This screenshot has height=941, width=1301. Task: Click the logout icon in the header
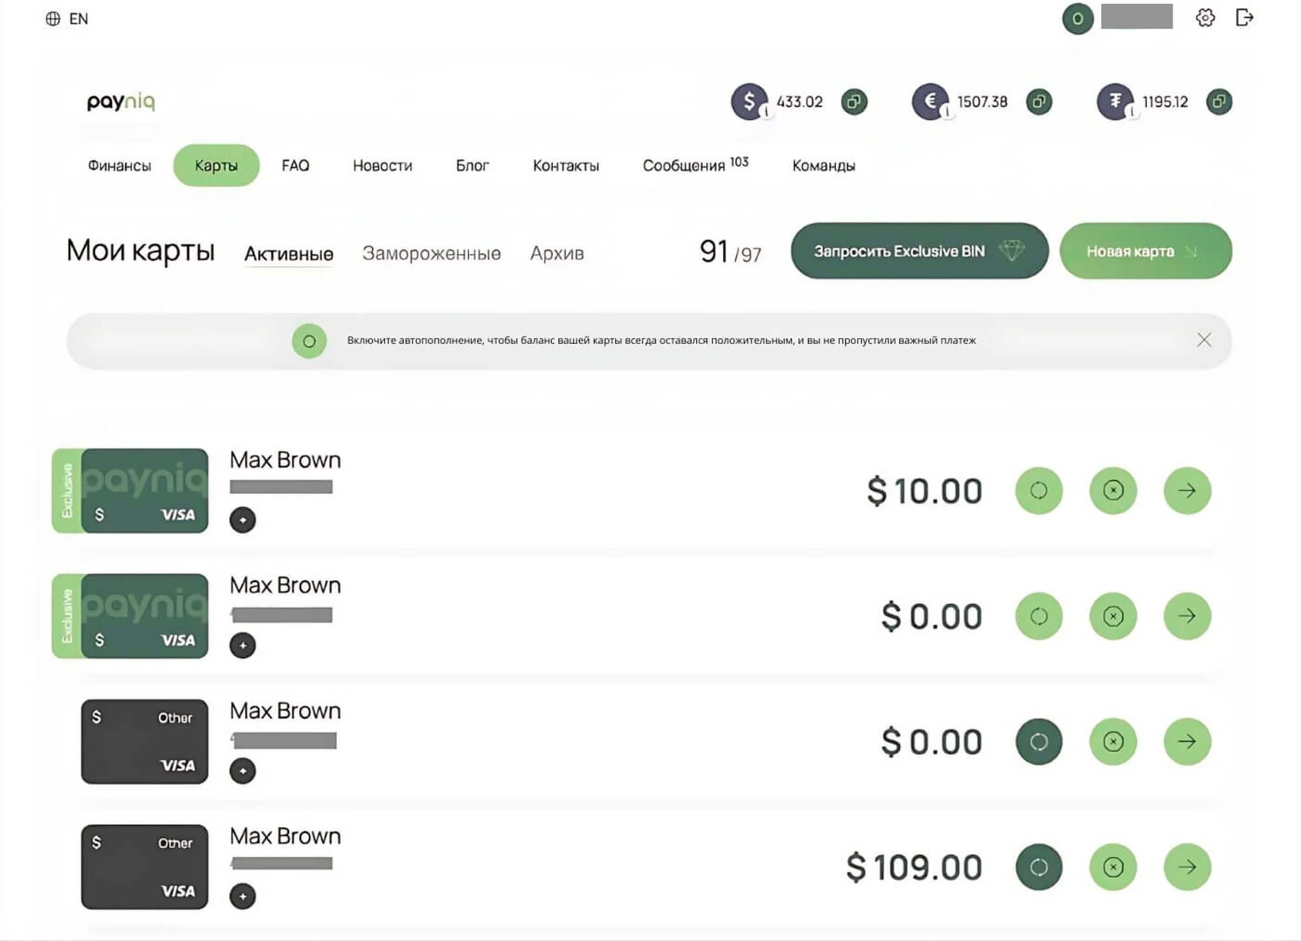coord(1244,18)
